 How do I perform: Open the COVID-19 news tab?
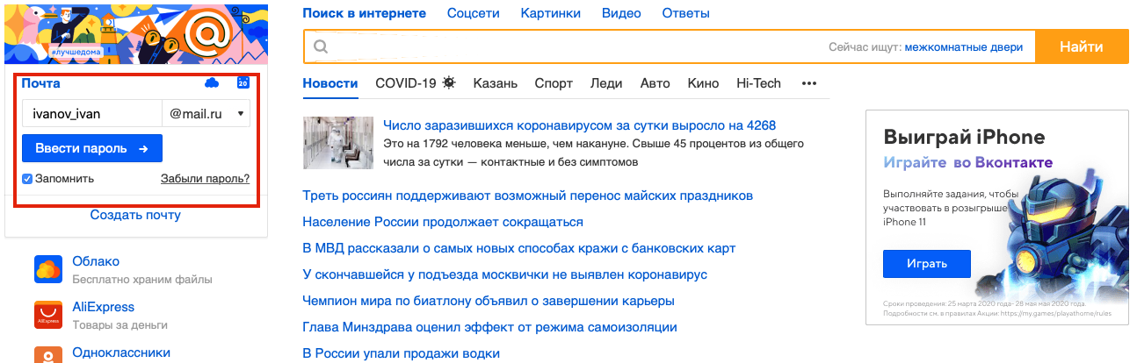tap(406, 84)
